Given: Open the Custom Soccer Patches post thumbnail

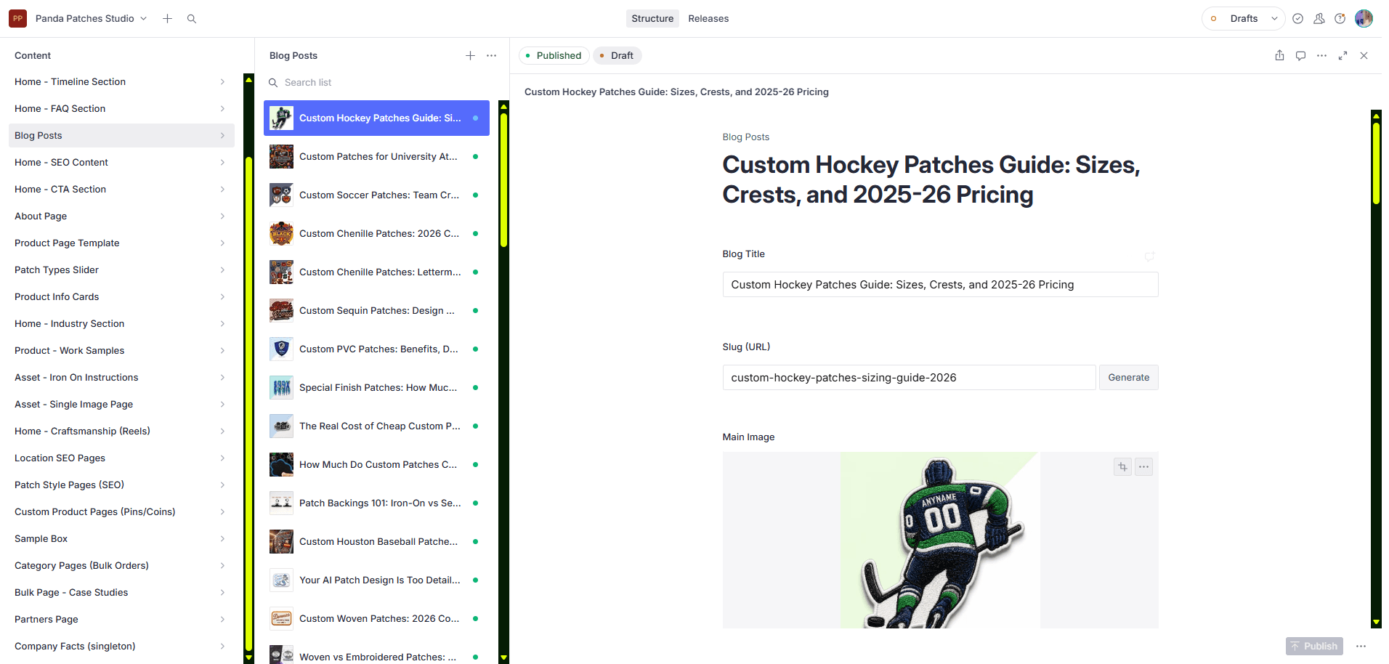Looking at the screenshot, I should (x=282, y=195).
